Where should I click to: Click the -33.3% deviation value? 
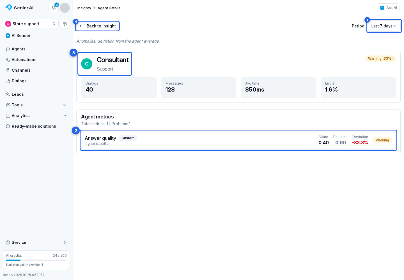pyautogui.click(x=360, y=143)
